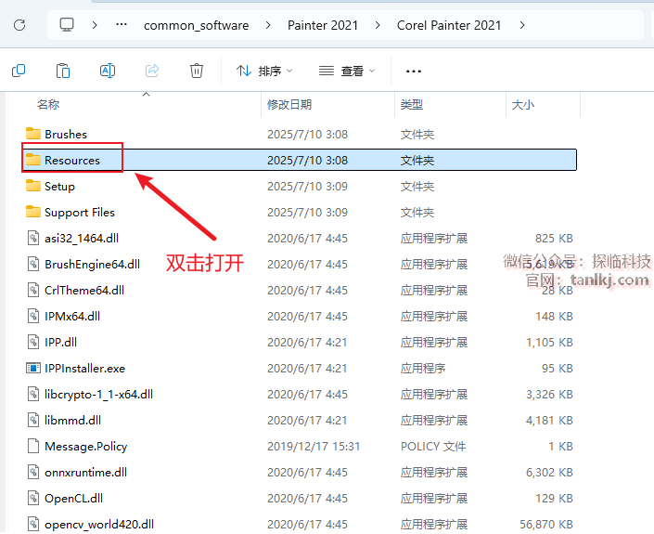Click the OpenCL.dll file icon
The image size is (654, 534).
[33, 498]
